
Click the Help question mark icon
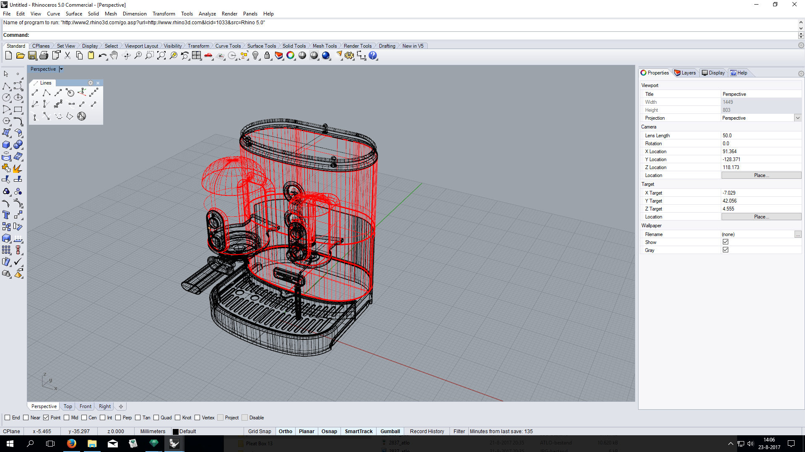[x=373, y=55]
